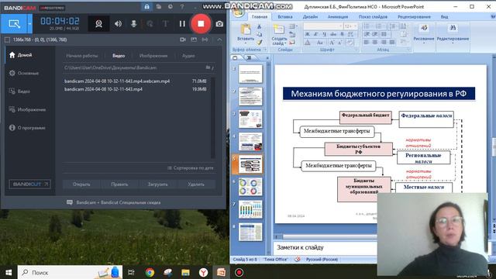
Task: Toggle italic К formatting in PowerPoint
Action: (315, 34)
